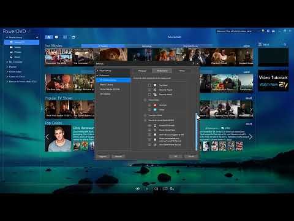Click See All for Popular TV Shows
The image size is (294, 221).
tap(249, 98)
